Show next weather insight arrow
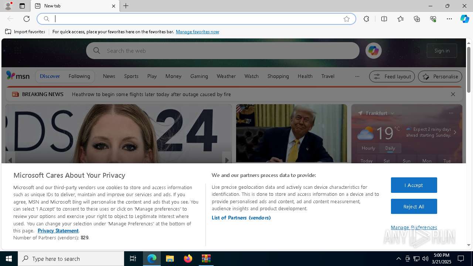This screenshot has height=266, width=473. coord(455,132)
